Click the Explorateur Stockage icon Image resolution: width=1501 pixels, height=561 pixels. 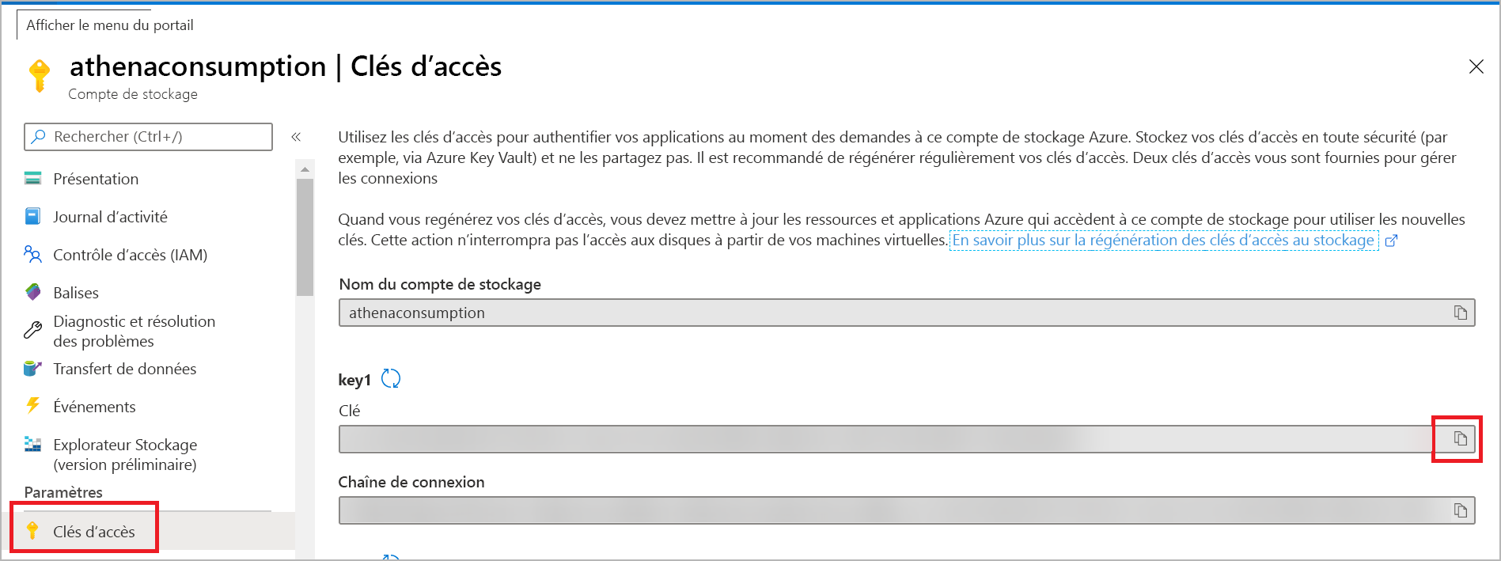(32, 444)
